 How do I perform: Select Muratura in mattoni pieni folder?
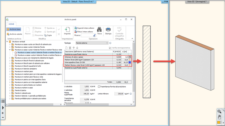[x=24, y=71]
